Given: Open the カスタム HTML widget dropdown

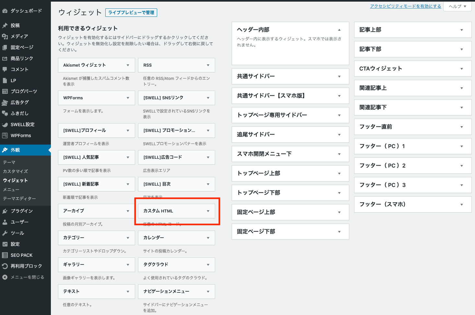Looking at the screenshot, I should (208, 211).
